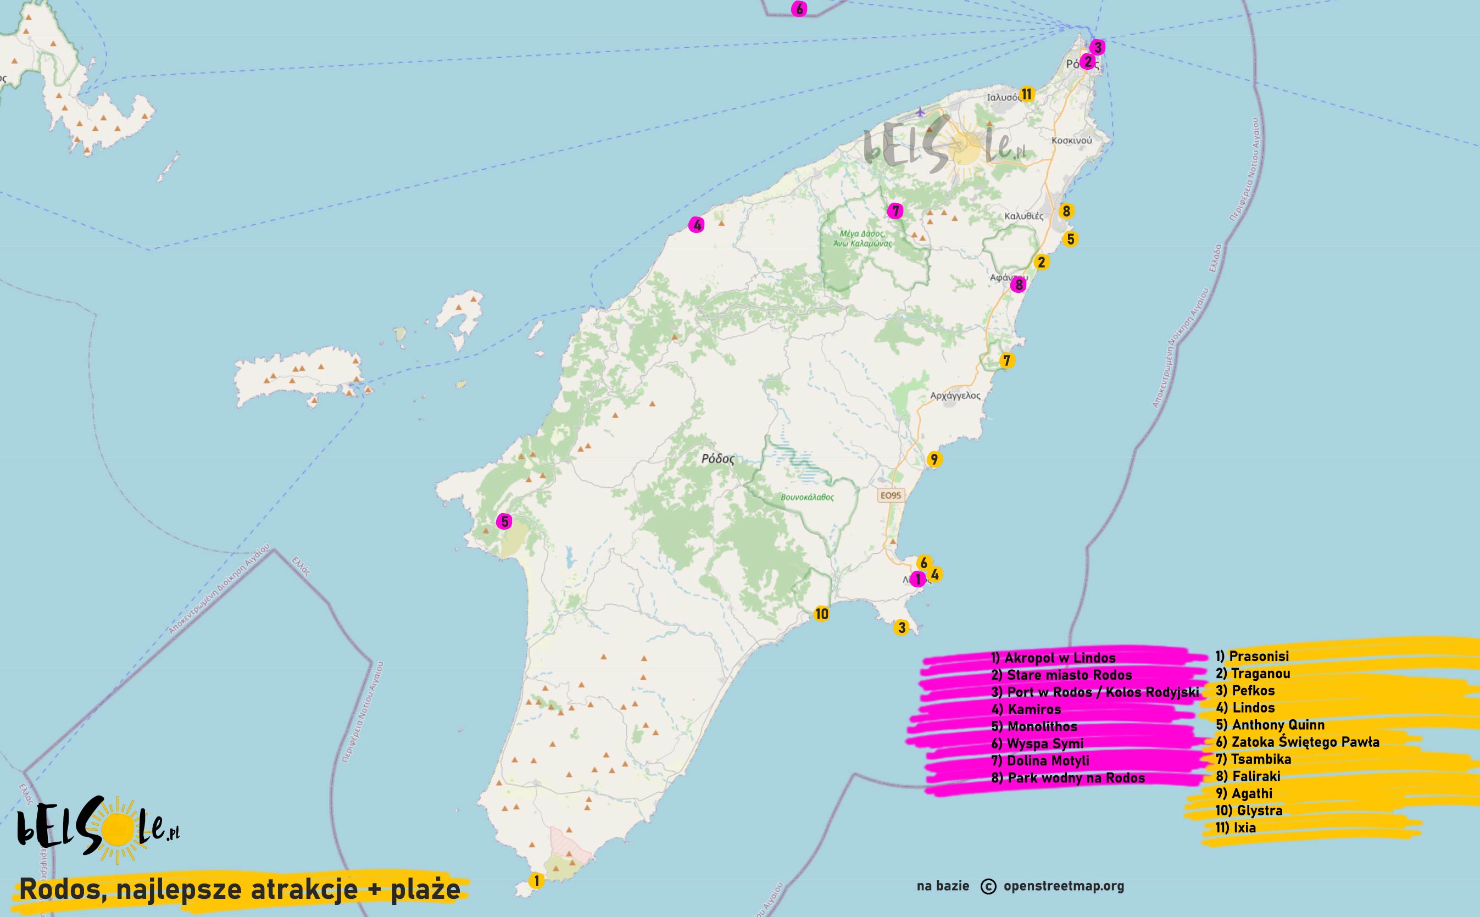Click magenta marker 5 at Monolithos
The width and height of the screenshot is (1480, 917).
click(504, 521)
